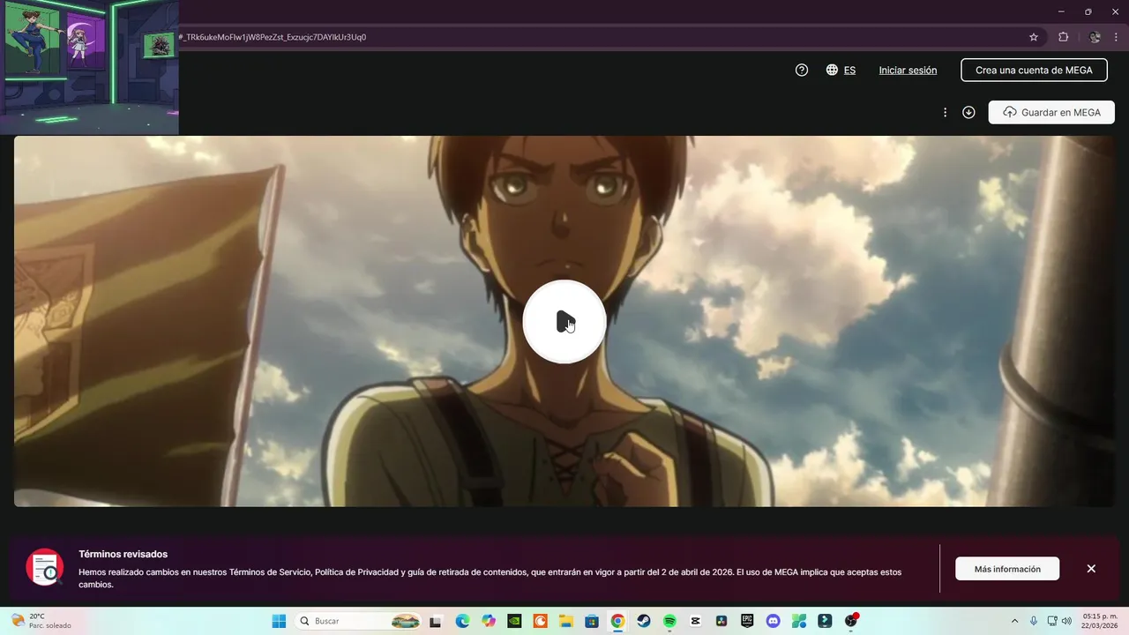The width and height of the screenshot is (1129, 635).
Task: Launch Microsoft Edge from the taskbar
Action: point(462,621)
